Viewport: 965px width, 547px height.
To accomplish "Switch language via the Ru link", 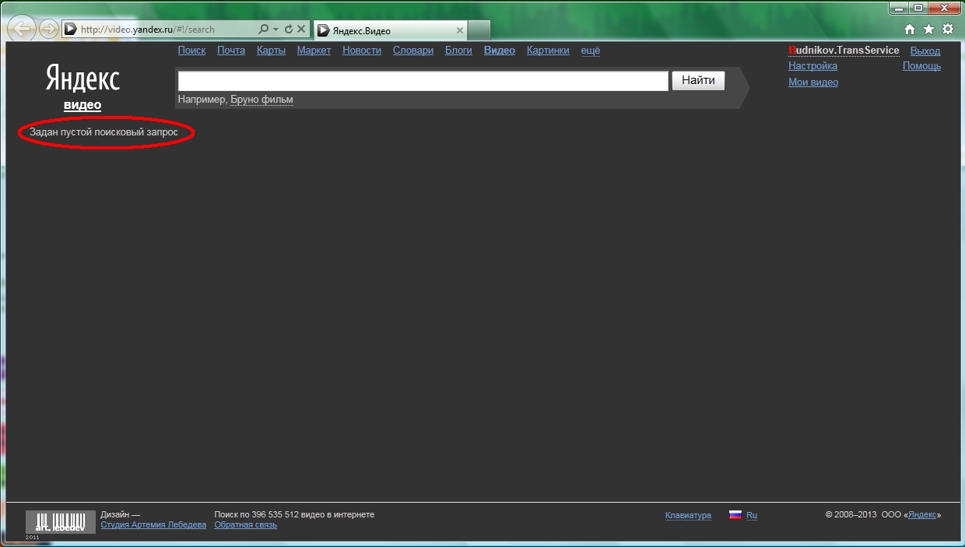I will pyautogui.click(x=752, y=515).
